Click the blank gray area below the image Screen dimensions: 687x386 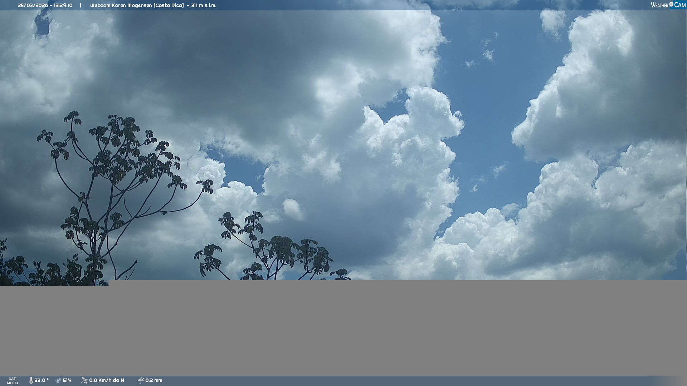point(394,329)
